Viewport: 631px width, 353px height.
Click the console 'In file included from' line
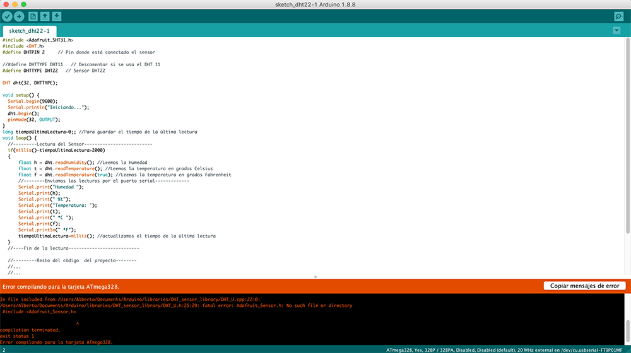coord(130,299)
